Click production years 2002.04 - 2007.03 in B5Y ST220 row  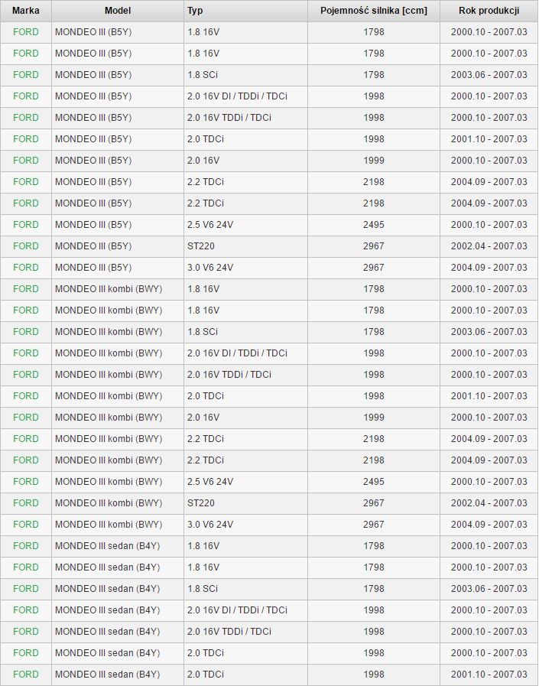click(489, 246)
